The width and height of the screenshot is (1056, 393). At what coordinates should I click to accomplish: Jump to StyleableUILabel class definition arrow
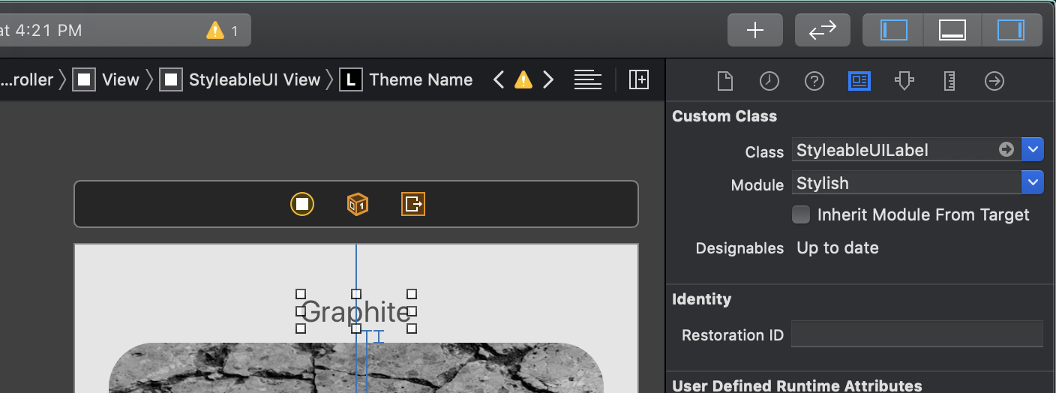click(x=1006, y=150)
